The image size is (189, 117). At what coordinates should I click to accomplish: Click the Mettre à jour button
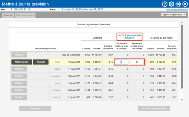pos(22,62)
